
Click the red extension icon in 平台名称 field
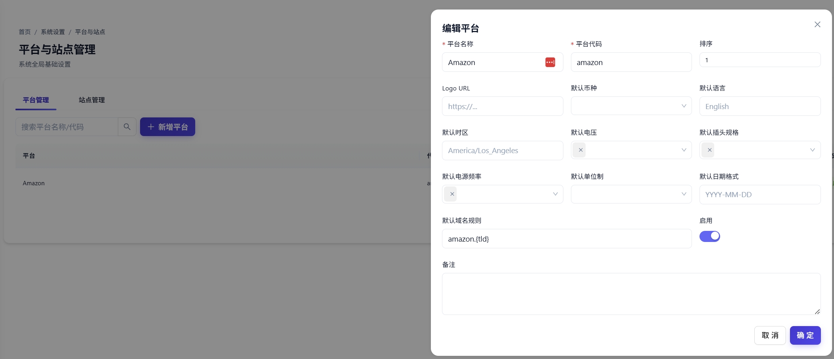[550, 62]
